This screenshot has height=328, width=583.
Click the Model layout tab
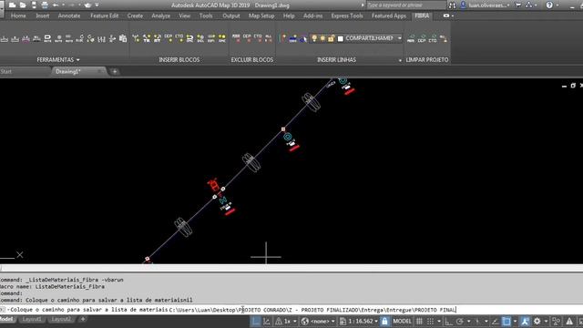coord(6,319)
